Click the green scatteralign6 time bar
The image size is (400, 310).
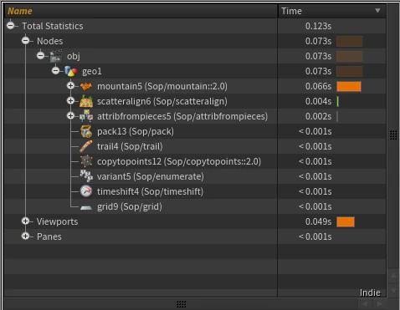click(x=337, y=101)
